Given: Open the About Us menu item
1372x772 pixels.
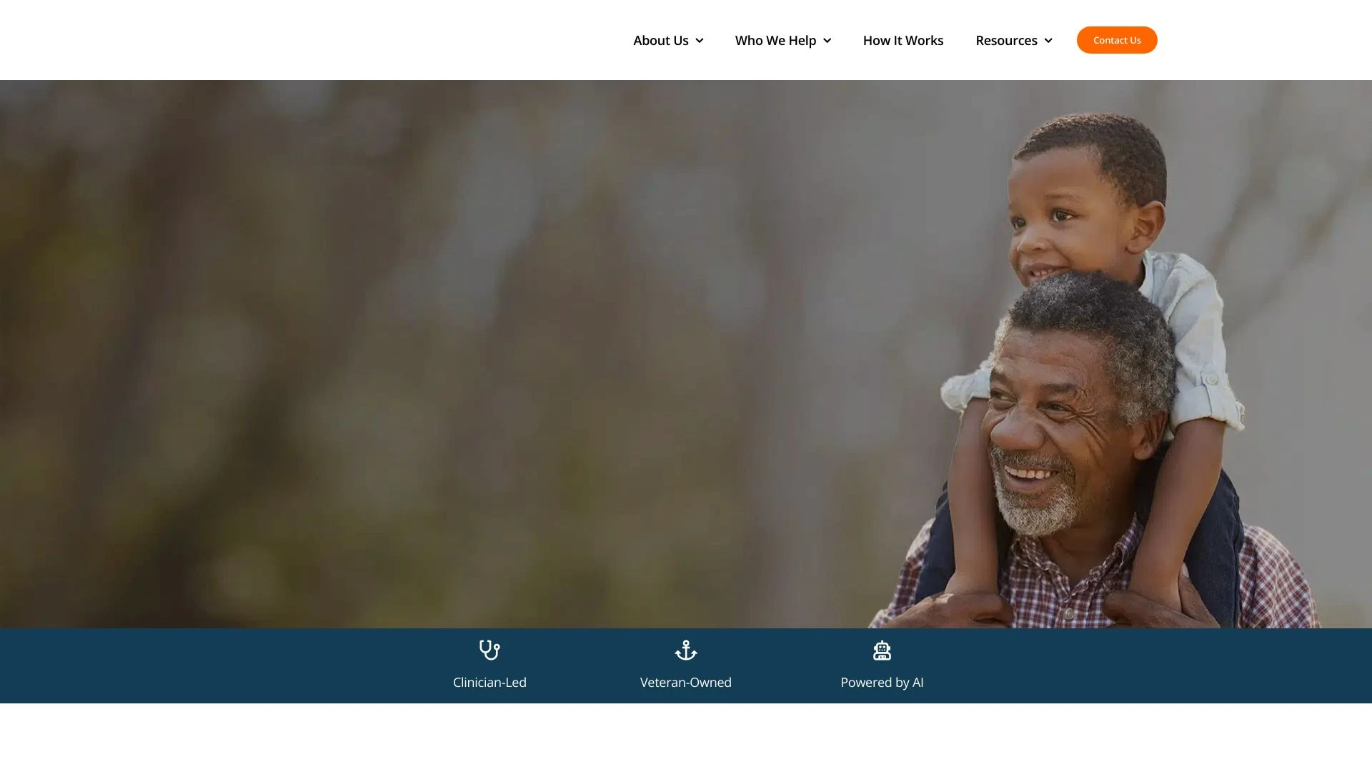Looking at the screenshot, I should [x=661, y=41].
